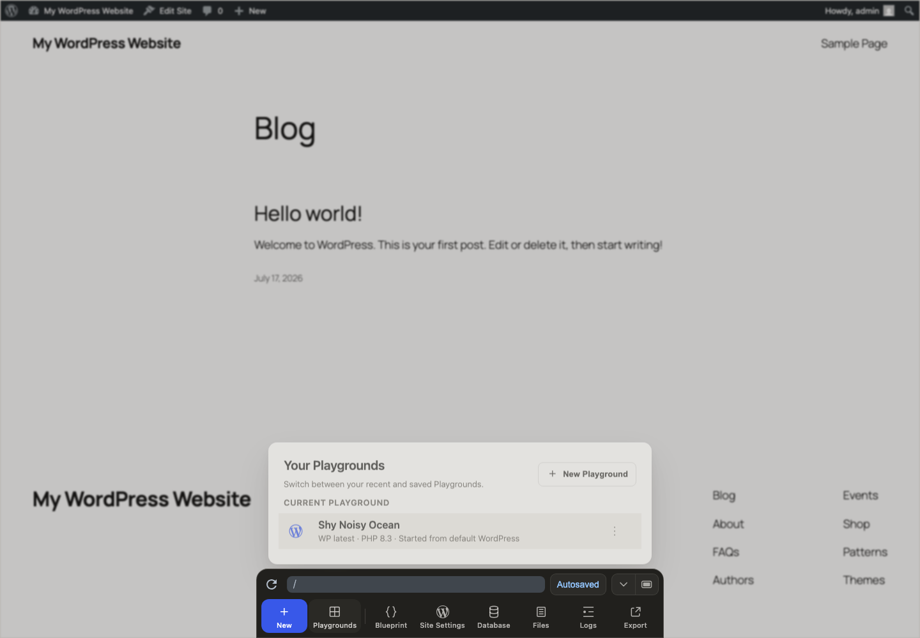Click the URL path input field
The image size is (920, 638).
(415, 584)
